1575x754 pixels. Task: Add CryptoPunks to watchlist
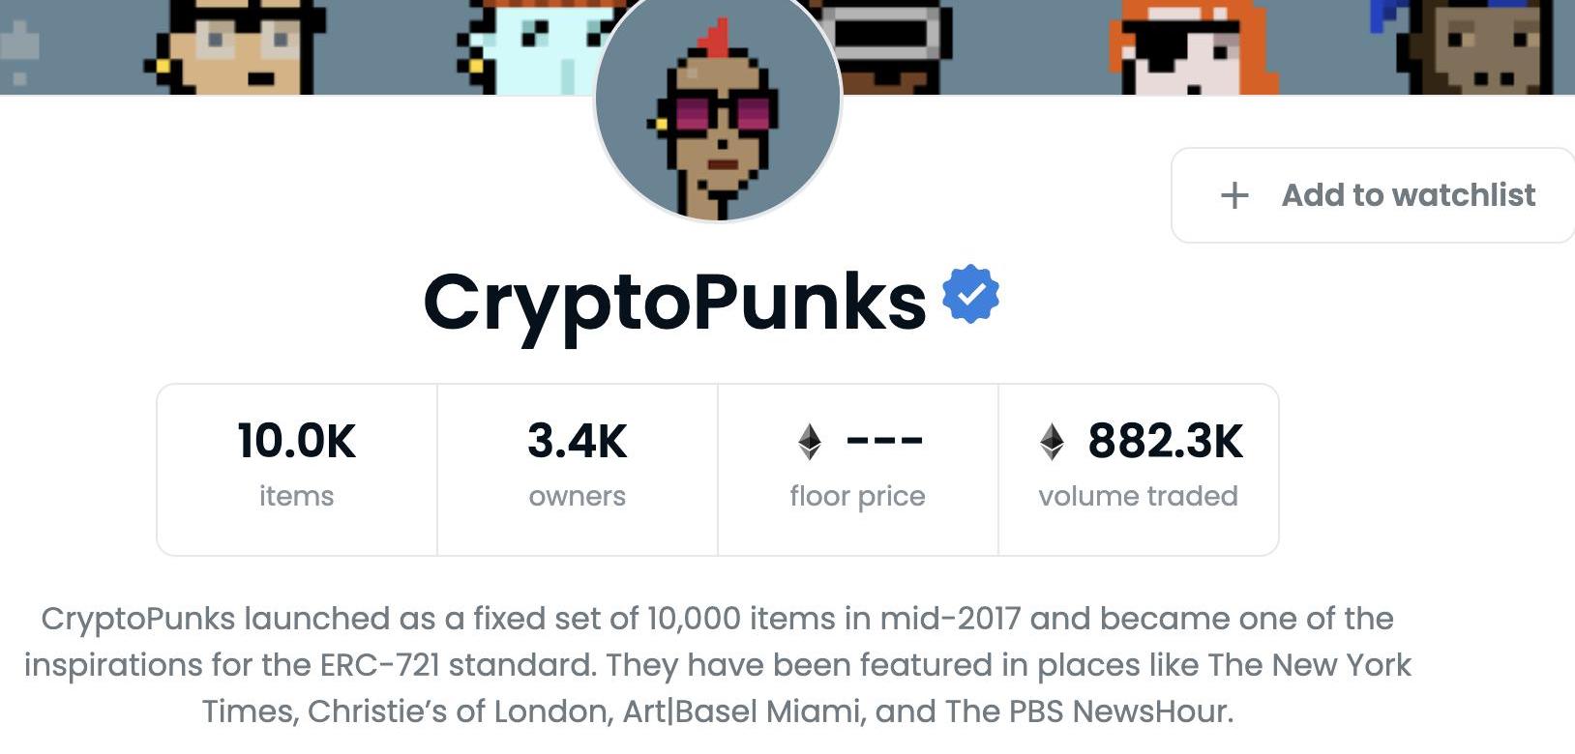point(1373,195)
